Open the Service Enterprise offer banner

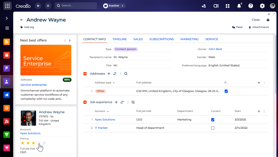click(46, 60)
